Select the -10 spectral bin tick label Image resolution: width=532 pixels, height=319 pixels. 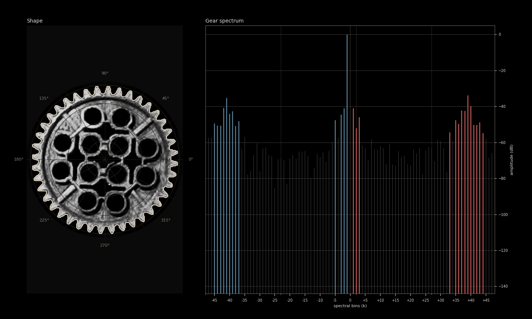point(320,301)
